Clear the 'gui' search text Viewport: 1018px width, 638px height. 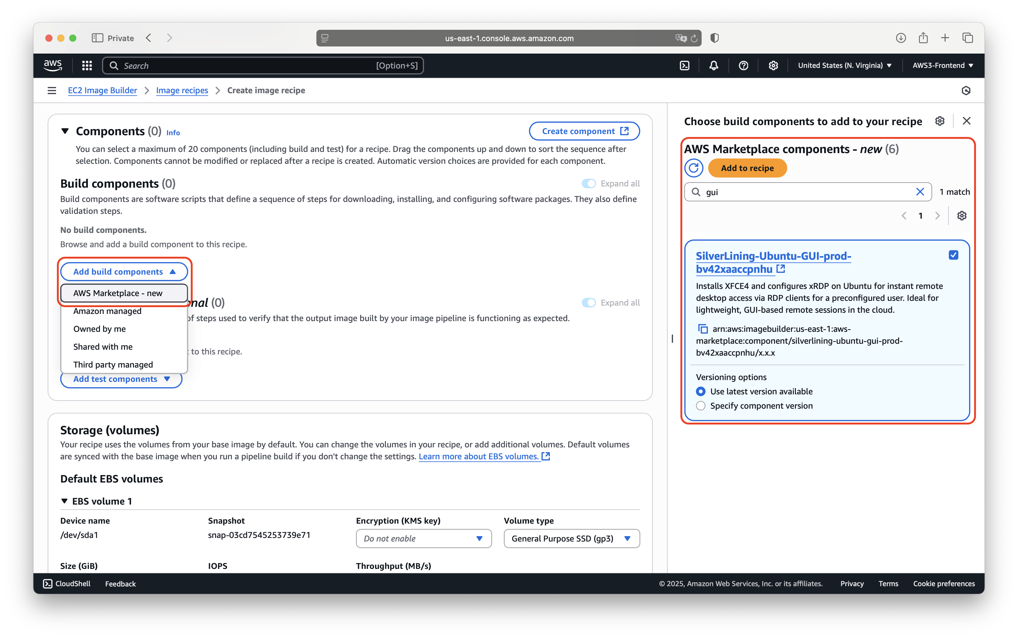pos(920,192)
